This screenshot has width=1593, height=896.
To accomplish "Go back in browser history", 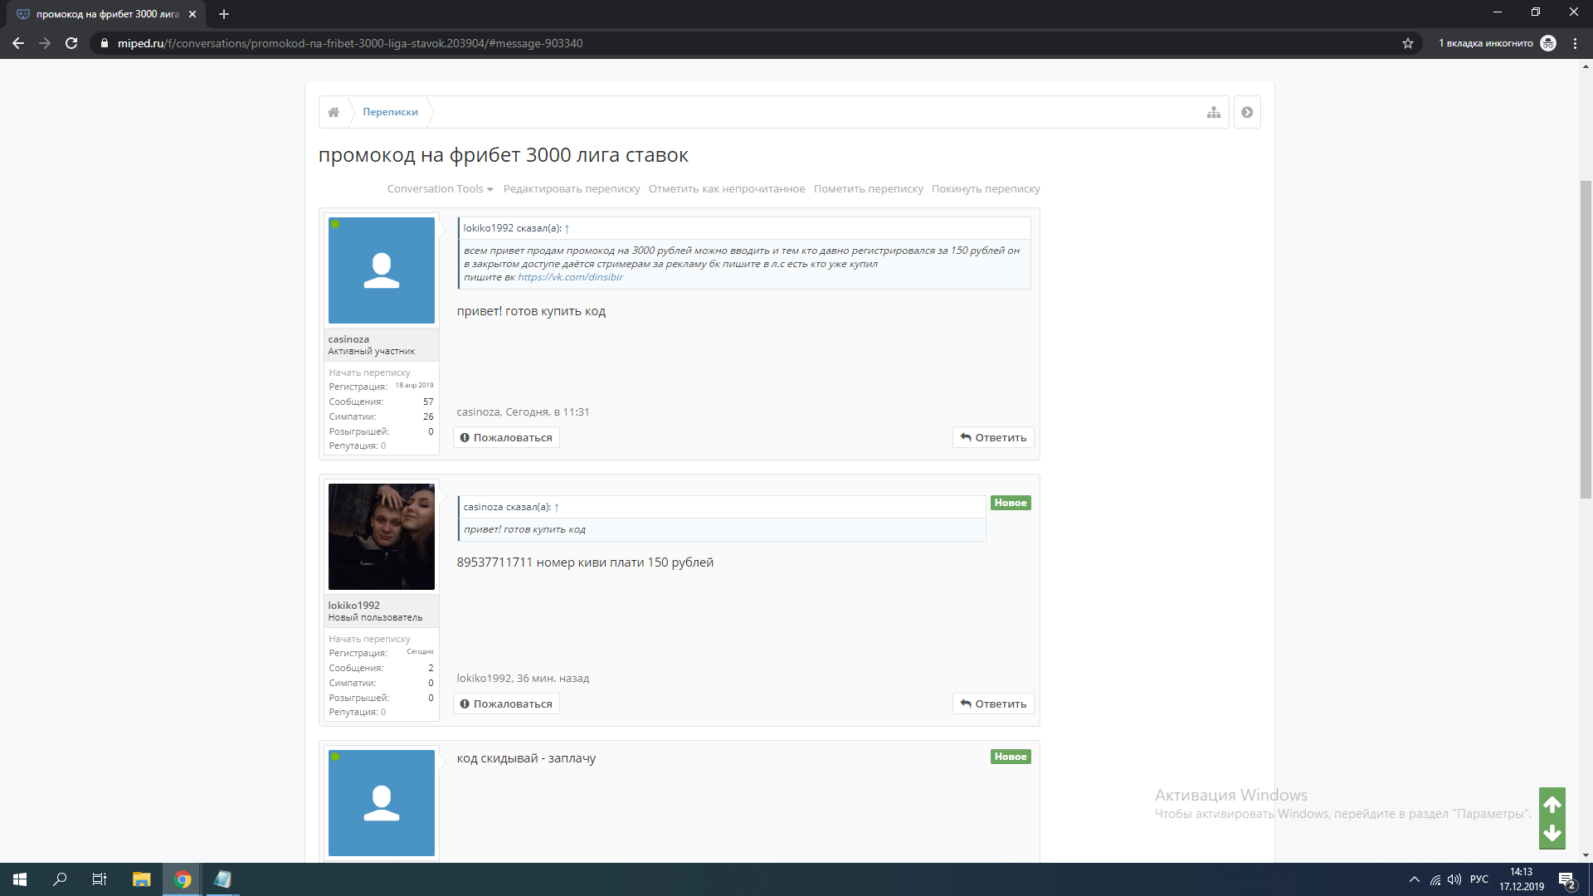I will tap(18, 43).
